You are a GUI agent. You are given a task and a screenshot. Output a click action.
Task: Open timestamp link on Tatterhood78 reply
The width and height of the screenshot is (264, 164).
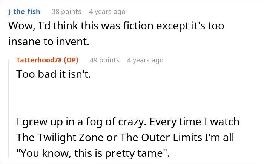[x=145, y=60]
